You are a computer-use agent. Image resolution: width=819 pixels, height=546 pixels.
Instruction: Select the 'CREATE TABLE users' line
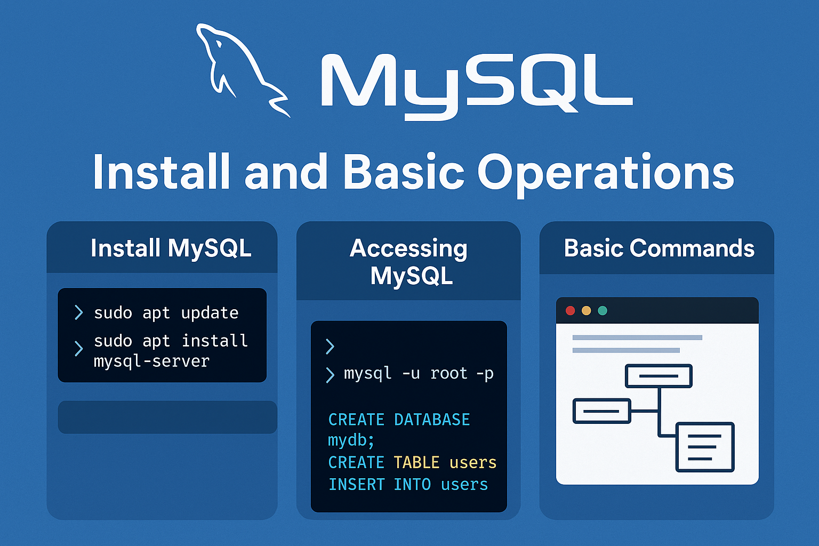(412, 462)
